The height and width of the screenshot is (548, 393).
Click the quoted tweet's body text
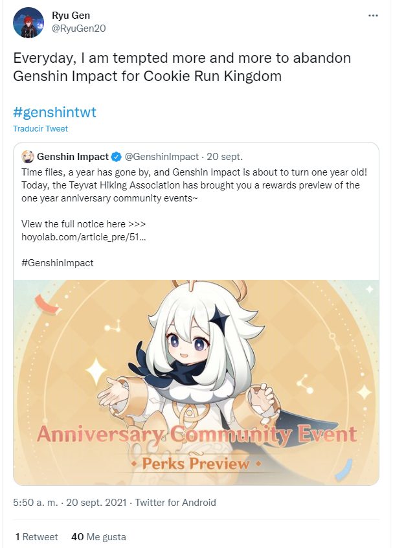click(x=194, y=185)
